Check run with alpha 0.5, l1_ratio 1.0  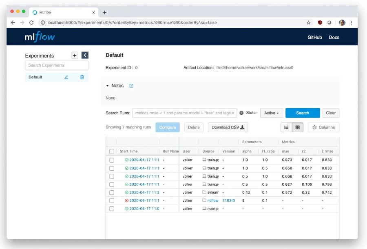112,176
